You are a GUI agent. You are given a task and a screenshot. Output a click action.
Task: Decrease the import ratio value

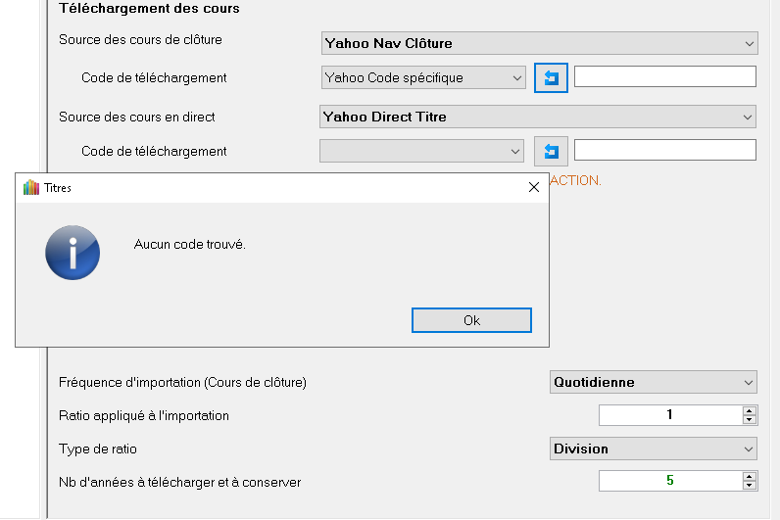pos(750,420)
